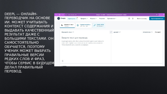Viewport: 167px width, 94px height.
Task: Click the browser reload icon
Action: [63, 15]
